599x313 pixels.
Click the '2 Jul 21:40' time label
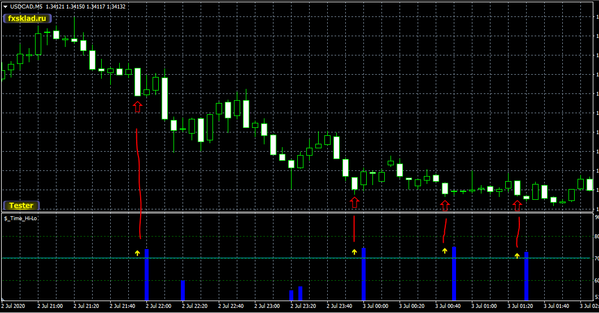(x=123, y=306)
